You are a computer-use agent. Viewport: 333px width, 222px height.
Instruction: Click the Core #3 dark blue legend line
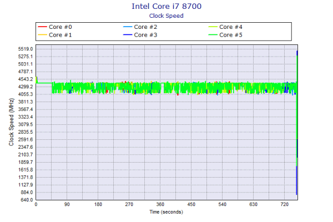point(128,34)
